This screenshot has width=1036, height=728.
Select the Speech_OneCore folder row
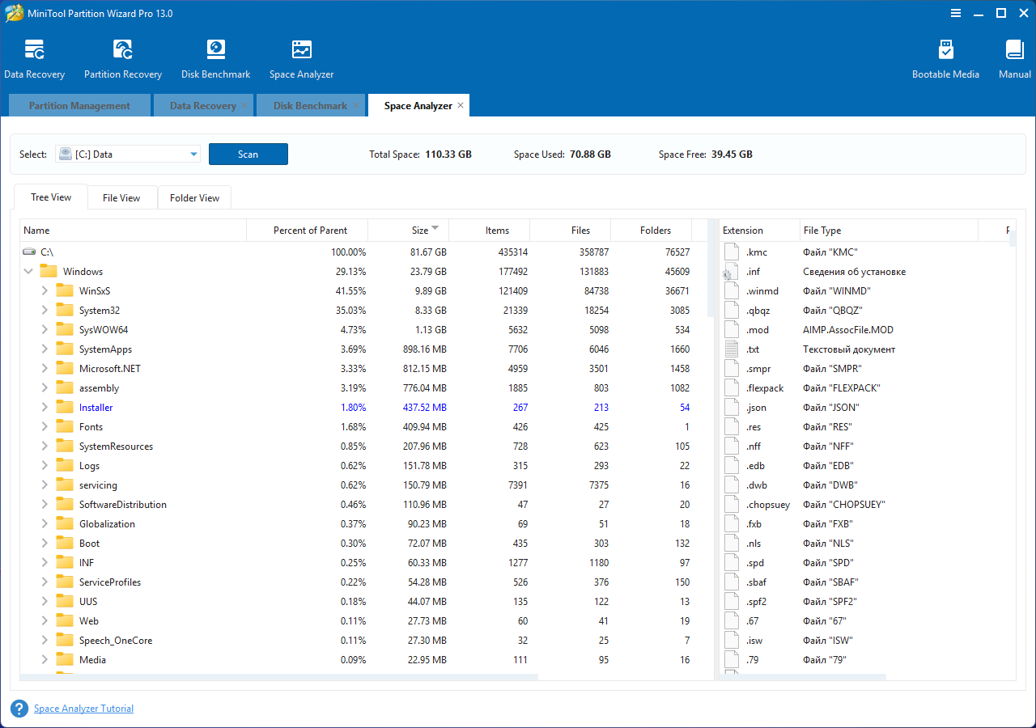363,641
